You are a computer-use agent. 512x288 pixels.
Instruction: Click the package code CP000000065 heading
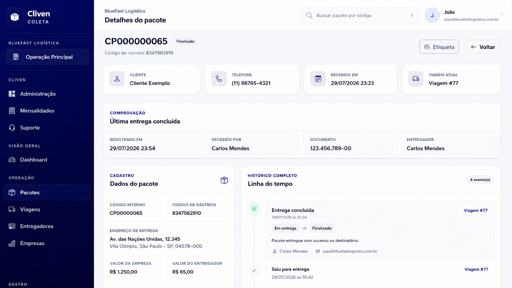[x=136, y=41]
